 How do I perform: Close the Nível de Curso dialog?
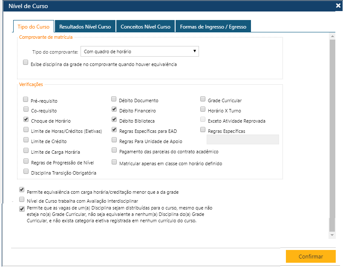338,6
